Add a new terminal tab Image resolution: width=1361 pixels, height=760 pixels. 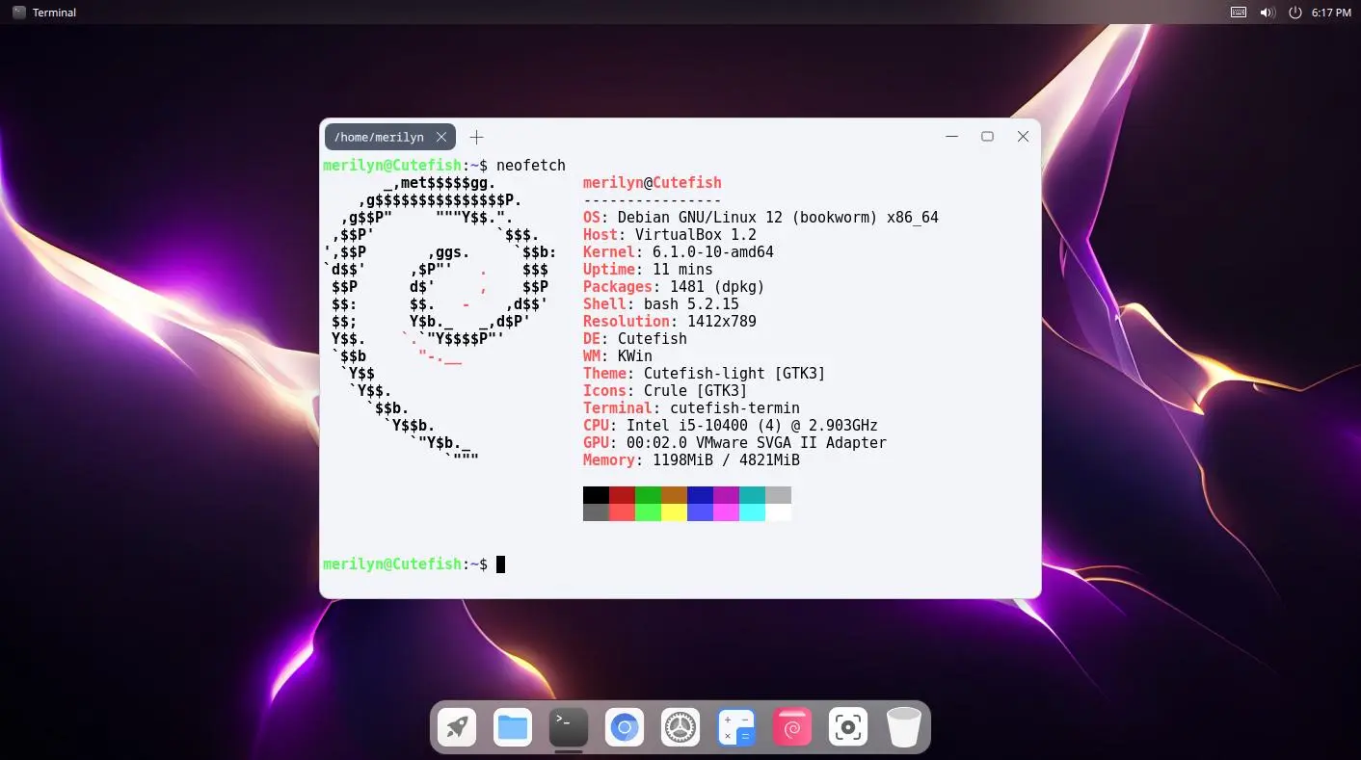tap(476, 137)
